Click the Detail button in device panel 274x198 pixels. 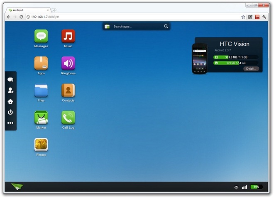[x=251, y=68]
